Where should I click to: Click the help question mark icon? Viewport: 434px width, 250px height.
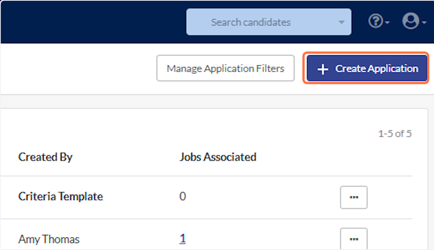376,22
